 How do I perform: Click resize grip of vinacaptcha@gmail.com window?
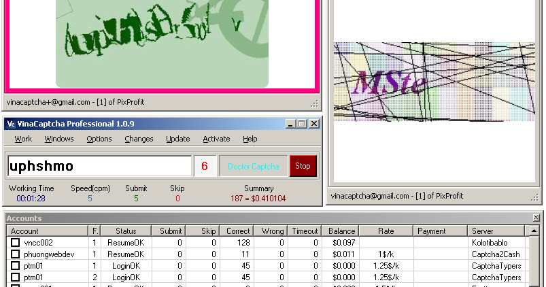click(x=534, y=198)
